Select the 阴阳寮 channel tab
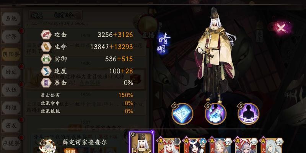Image resolution: width=306 pixels, height=153 pixels. tap(11, 54)
